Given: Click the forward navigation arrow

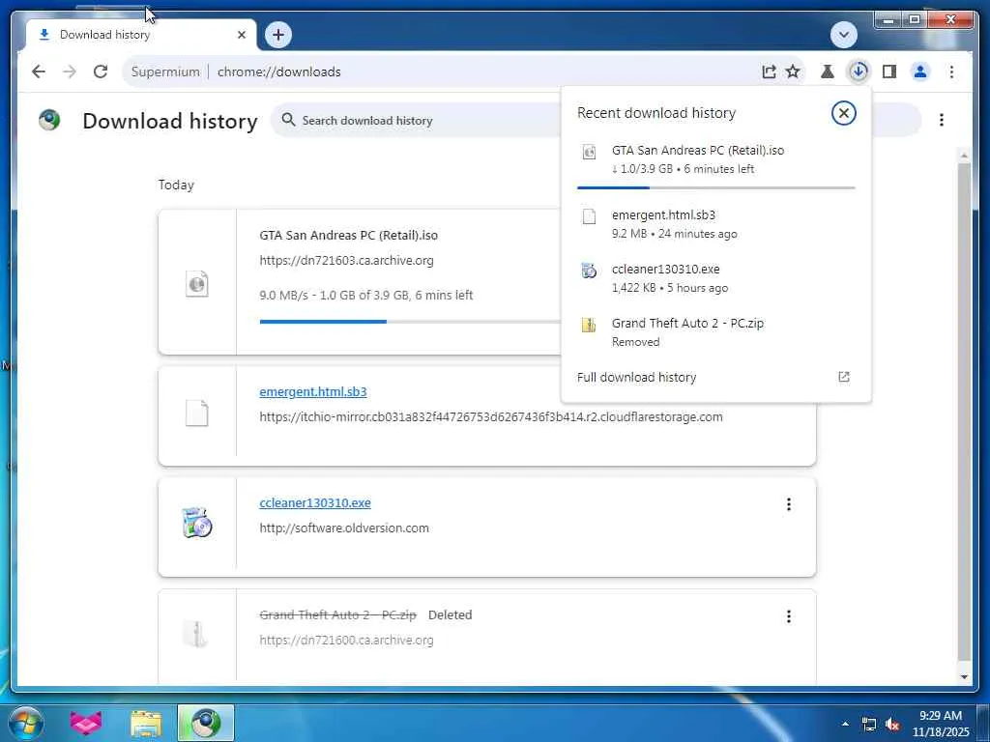Looking at the screenshot, I should tap(70, 71).
